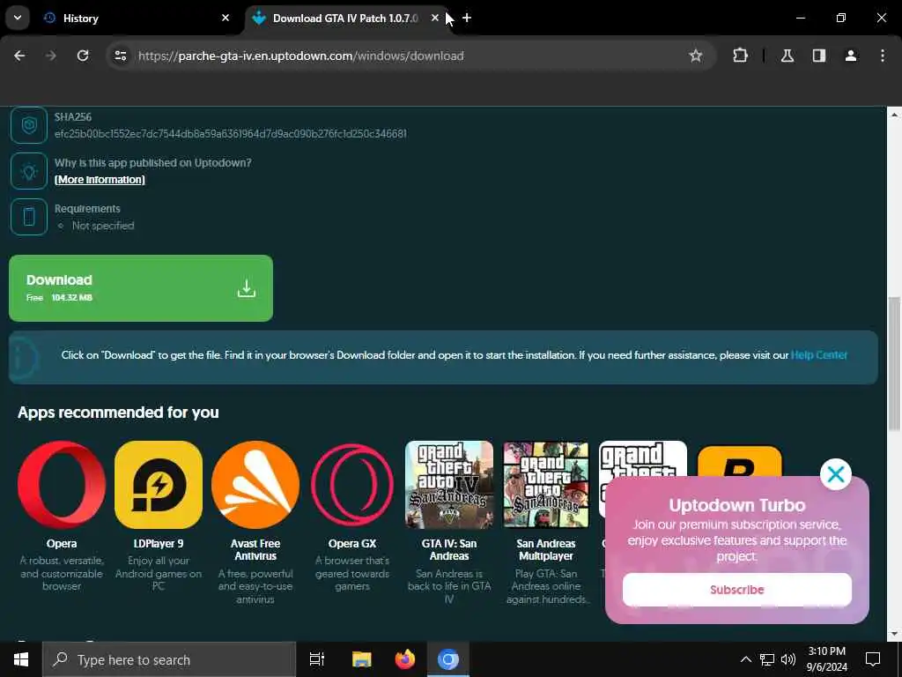Viewport: 902px width, 677px height.
Task: Close the Download GTA IV Patch tab
Action: point(435,19)
